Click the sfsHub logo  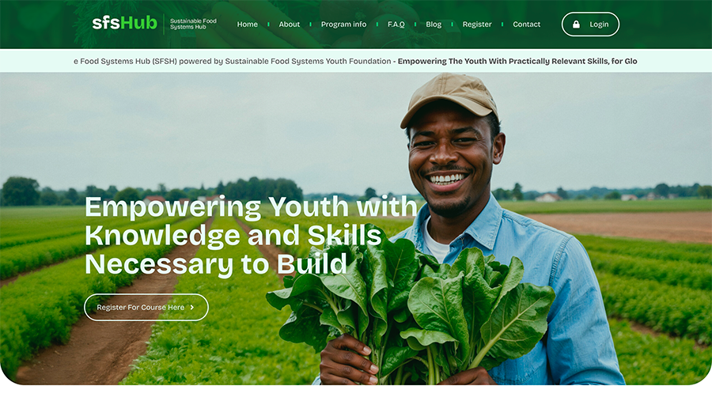point(124,23)
